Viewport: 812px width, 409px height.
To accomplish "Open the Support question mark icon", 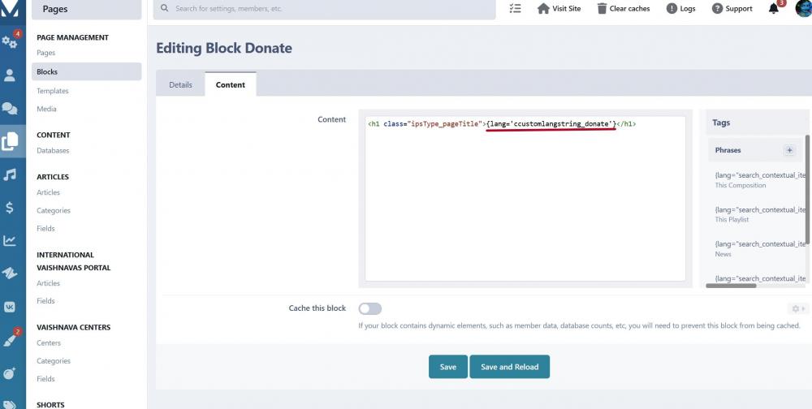I will (717, 8).
